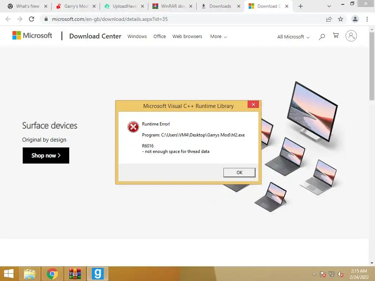
Task: Click the muted volume tray icon
Action: [340, 274]
